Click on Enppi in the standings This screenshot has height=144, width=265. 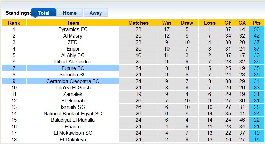[73, 49]
